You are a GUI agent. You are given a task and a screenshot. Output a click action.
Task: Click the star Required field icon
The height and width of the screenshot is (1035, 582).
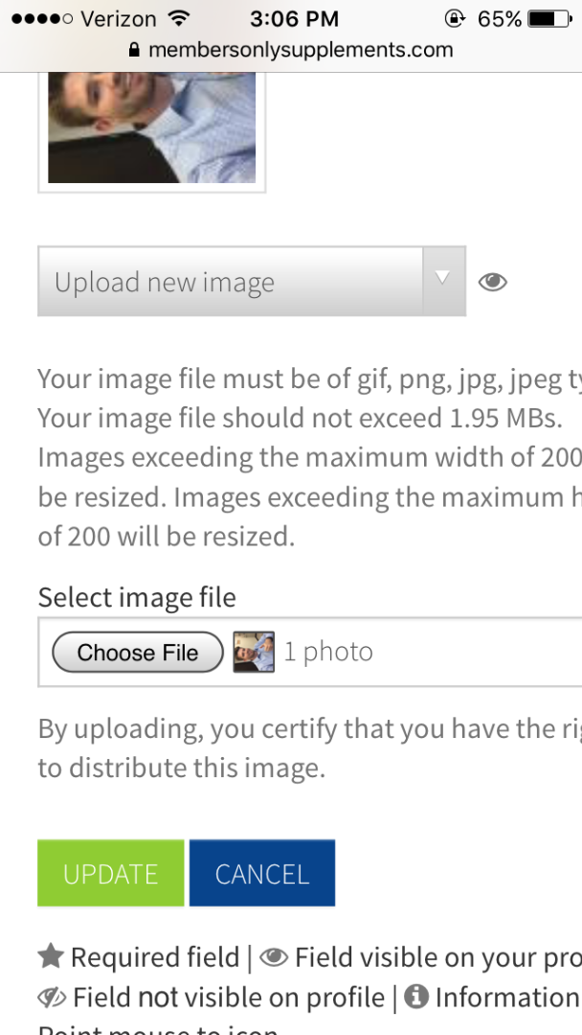pyautogui.click(x=51, y=955)
